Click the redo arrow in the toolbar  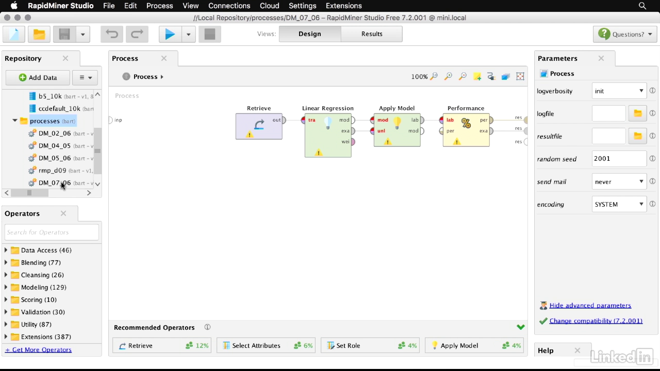pos(137,34)
